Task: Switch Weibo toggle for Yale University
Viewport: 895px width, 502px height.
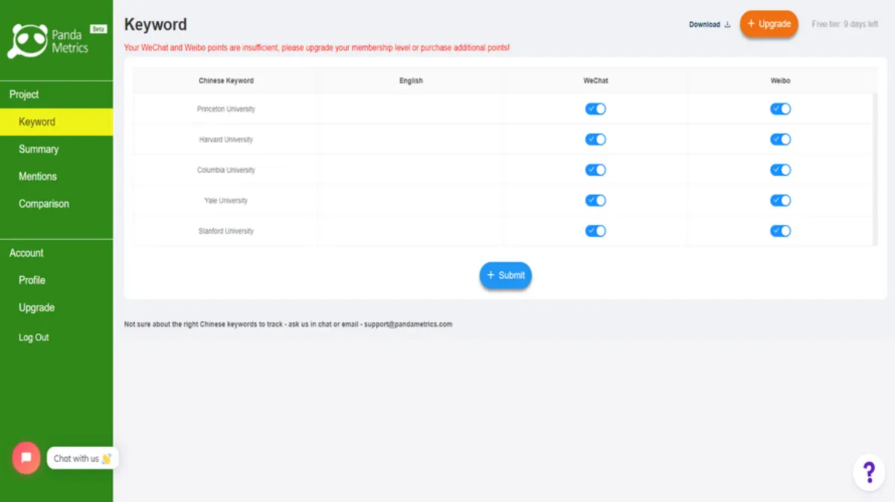Action: (780, 200)
